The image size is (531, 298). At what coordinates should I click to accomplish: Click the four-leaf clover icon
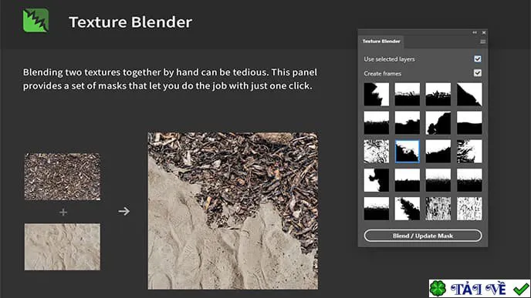click(x=438, y=289)
